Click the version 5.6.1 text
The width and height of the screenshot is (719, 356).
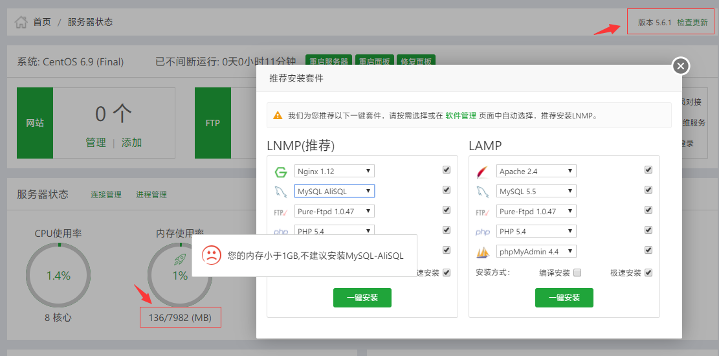tap(654, 23)
